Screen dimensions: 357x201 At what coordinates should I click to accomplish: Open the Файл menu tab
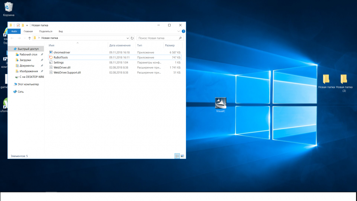pyautogui.click(x=14, y=31)
